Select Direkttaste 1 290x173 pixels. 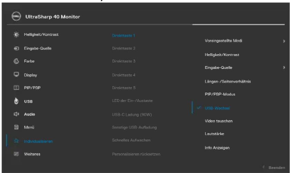click(x=123, y=35)
